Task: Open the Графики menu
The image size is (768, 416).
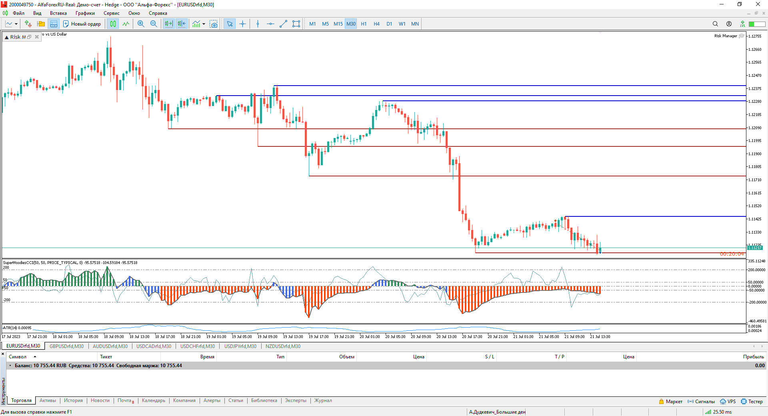Action: pyautogui.click(x=85, y=13)
